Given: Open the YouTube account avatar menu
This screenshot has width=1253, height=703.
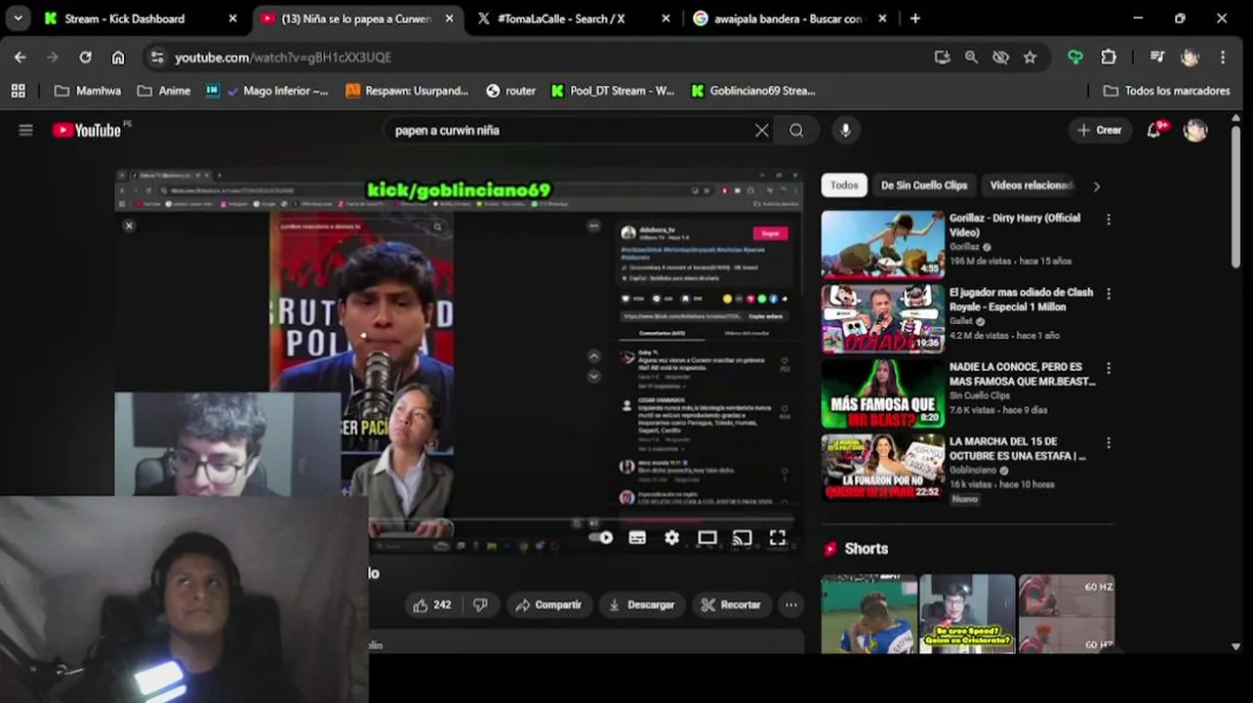Looking at the screenshot, I should (x=1195, y=130).
